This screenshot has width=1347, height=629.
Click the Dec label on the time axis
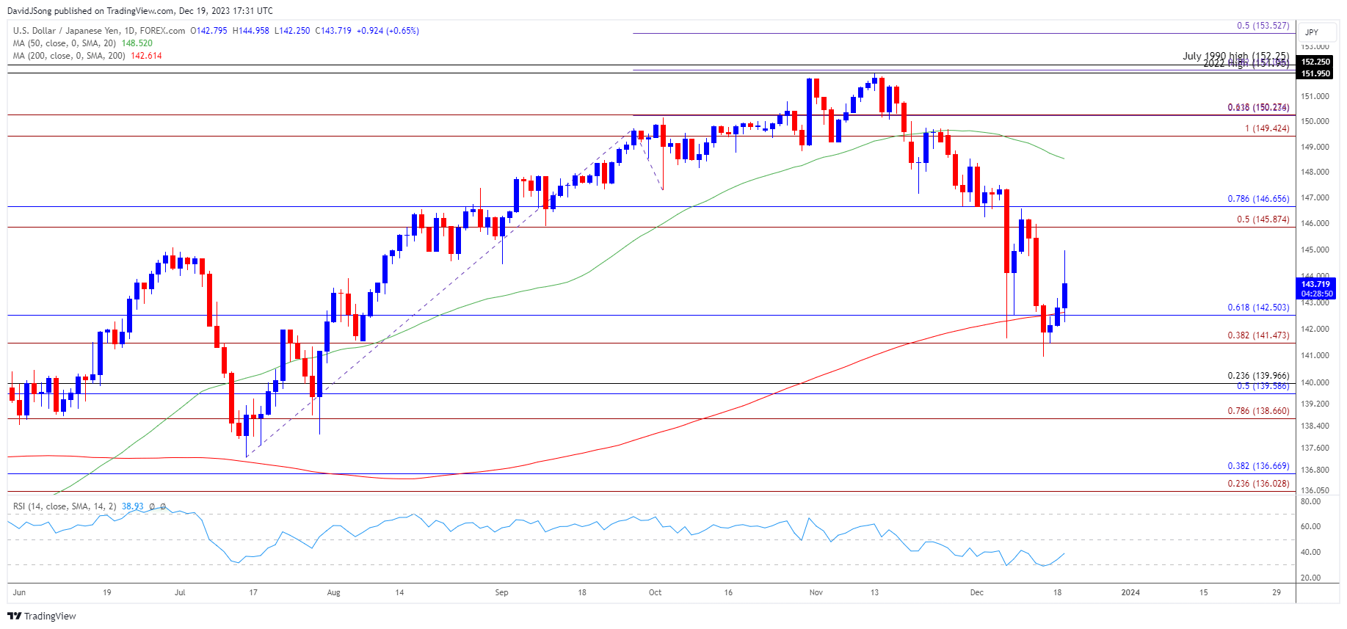coord(976,592)
